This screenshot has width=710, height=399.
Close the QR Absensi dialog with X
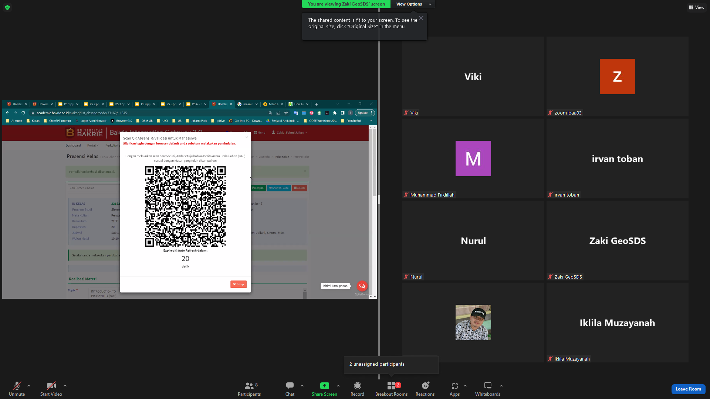(247, 137)
